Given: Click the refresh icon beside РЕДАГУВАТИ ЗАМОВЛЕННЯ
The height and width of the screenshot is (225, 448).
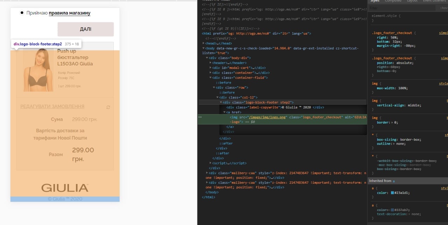Looking at the screenshot, I should pos(108,107).
